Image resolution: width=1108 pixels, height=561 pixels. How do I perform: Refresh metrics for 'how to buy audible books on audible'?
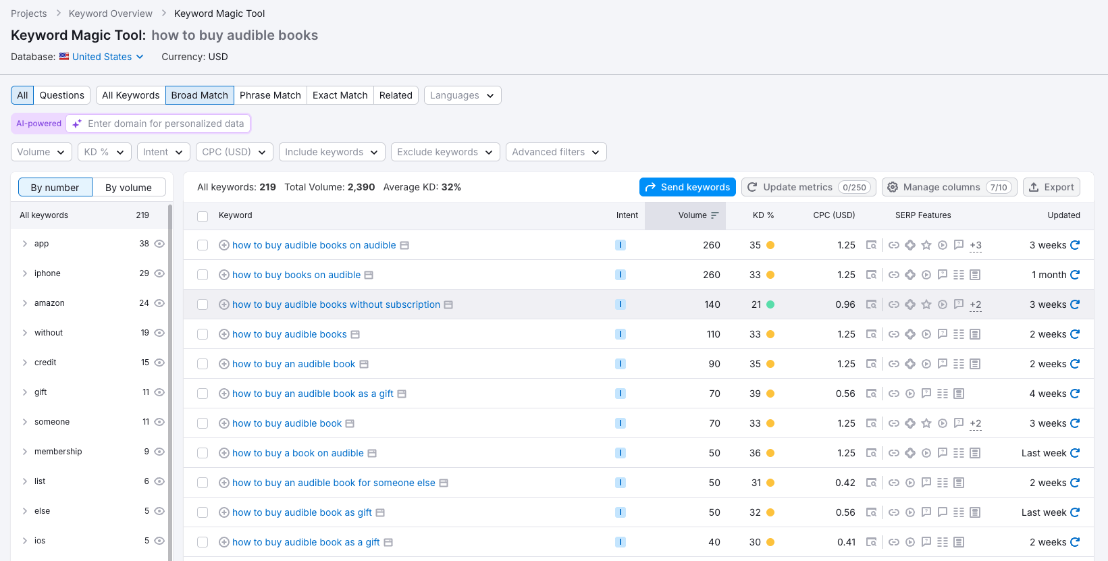[x=1075, y=245]
